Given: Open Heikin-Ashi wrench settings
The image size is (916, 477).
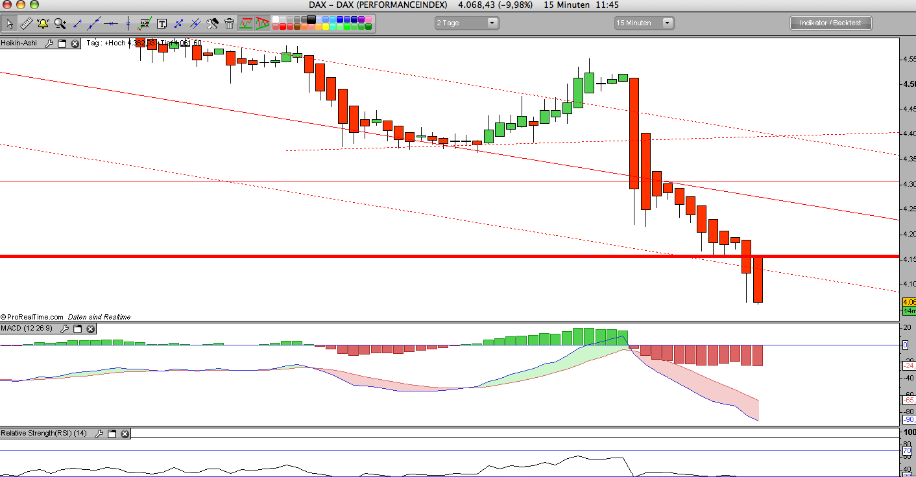Looking at the screenshot, I should (x=49, y=43).
